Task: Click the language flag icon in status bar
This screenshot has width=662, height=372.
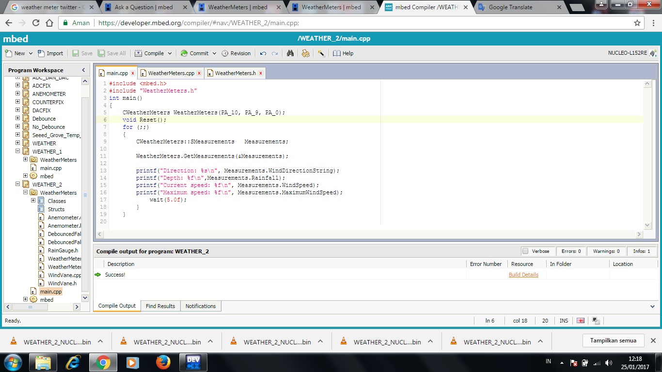Action: (x=581, y=321)
